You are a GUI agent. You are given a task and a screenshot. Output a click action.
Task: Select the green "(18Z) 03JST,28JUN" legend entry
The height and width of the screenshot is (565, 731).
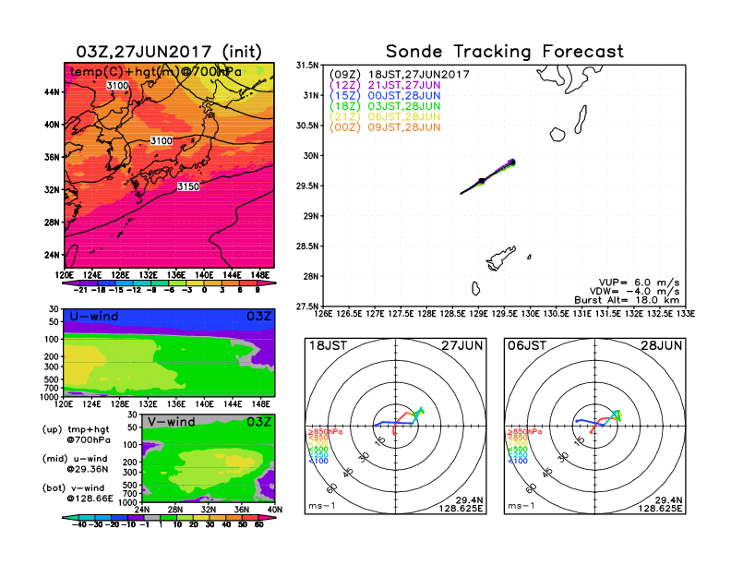(x=385, y=106)
